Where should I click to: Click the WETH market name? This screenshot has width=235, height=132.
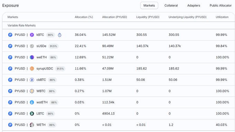tap(41, 125)
